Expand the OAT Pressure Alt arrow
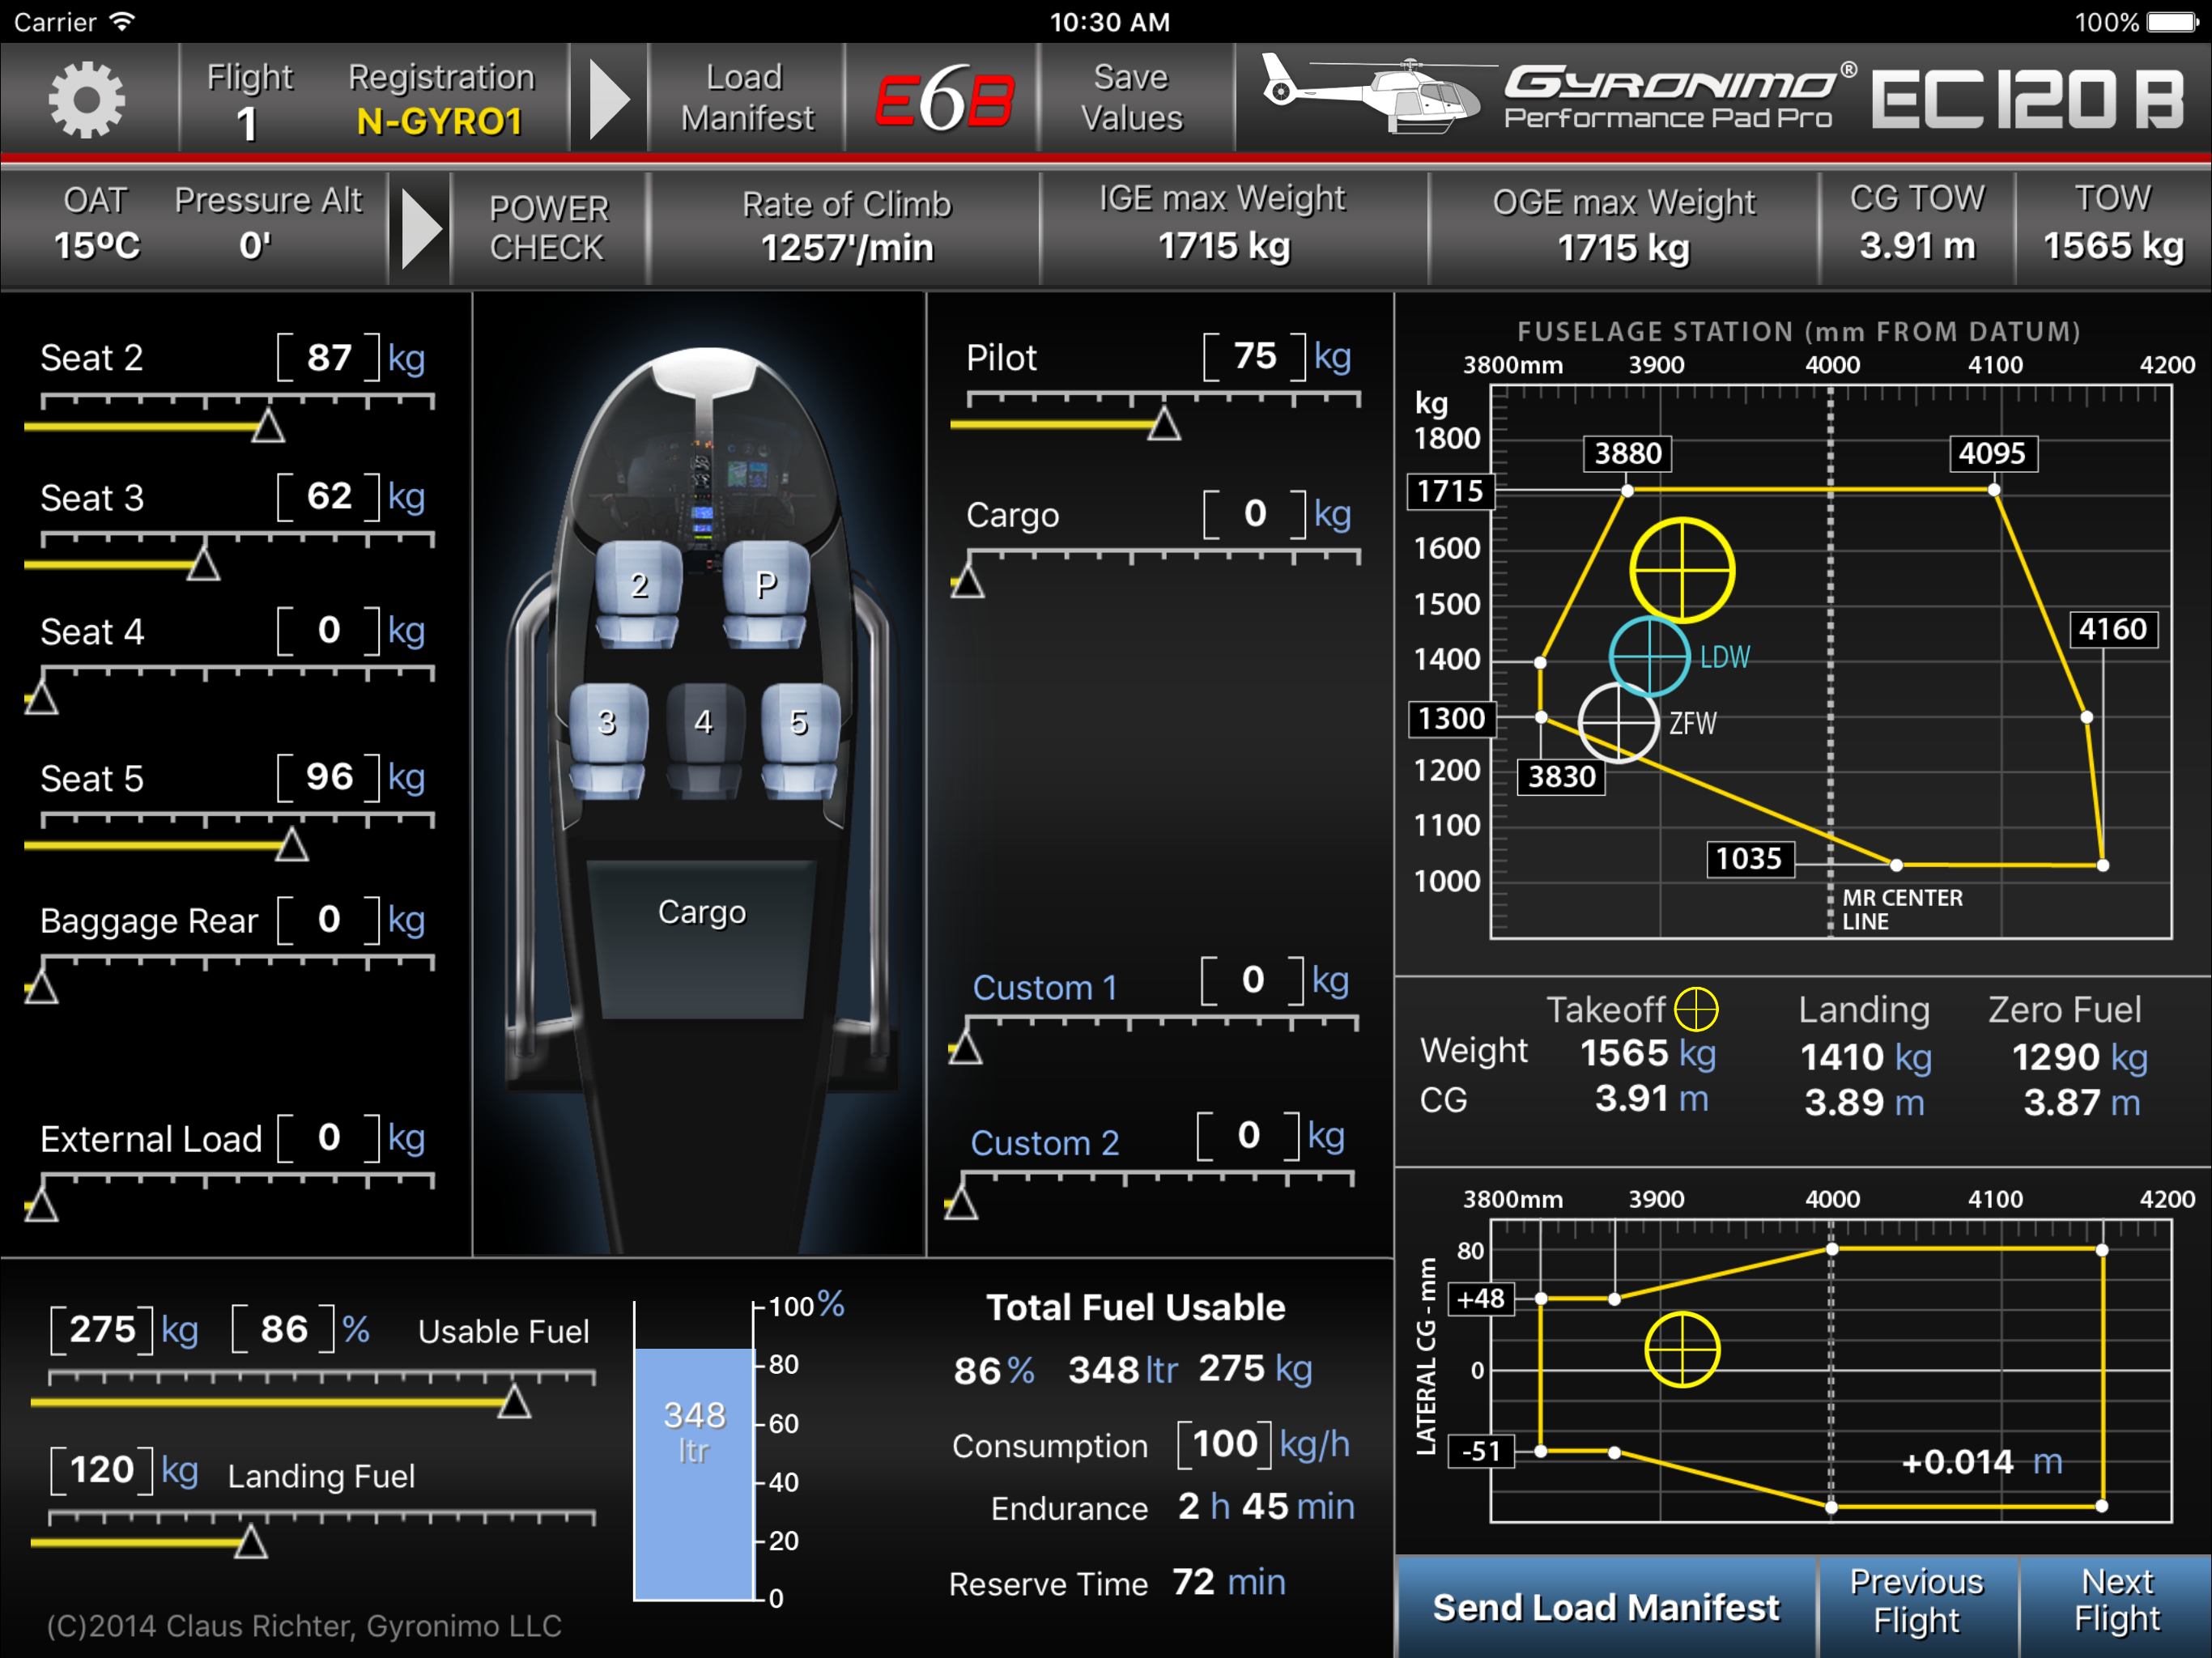 420,228
